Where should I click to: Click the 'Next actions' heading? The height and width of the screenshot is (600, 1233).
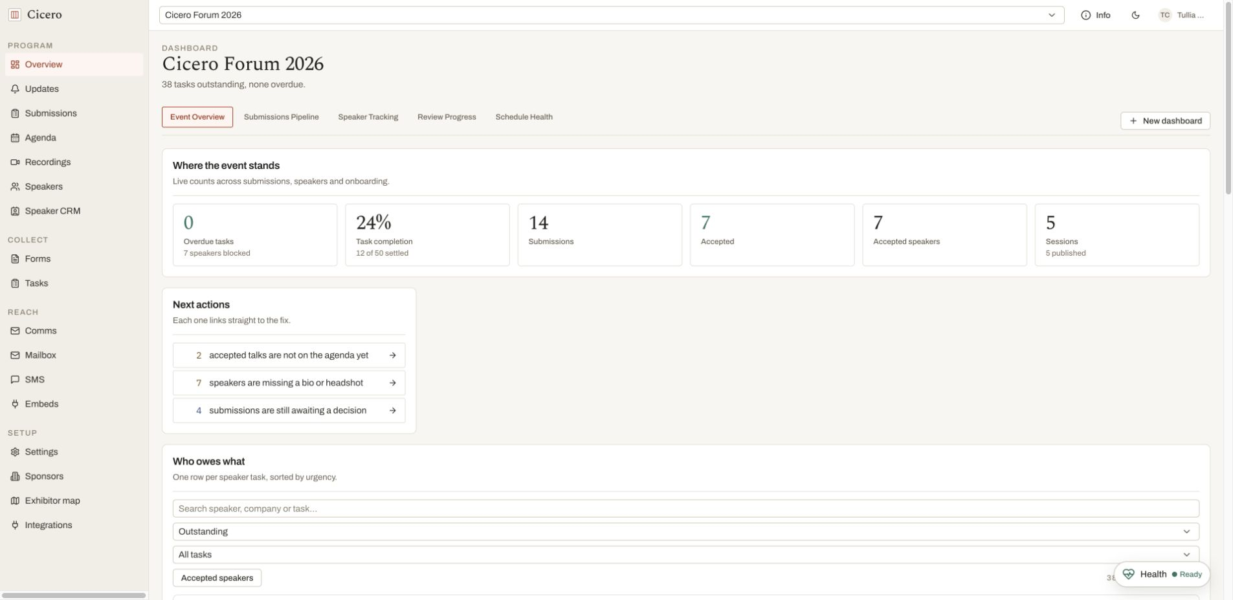(x=201, y=305)
